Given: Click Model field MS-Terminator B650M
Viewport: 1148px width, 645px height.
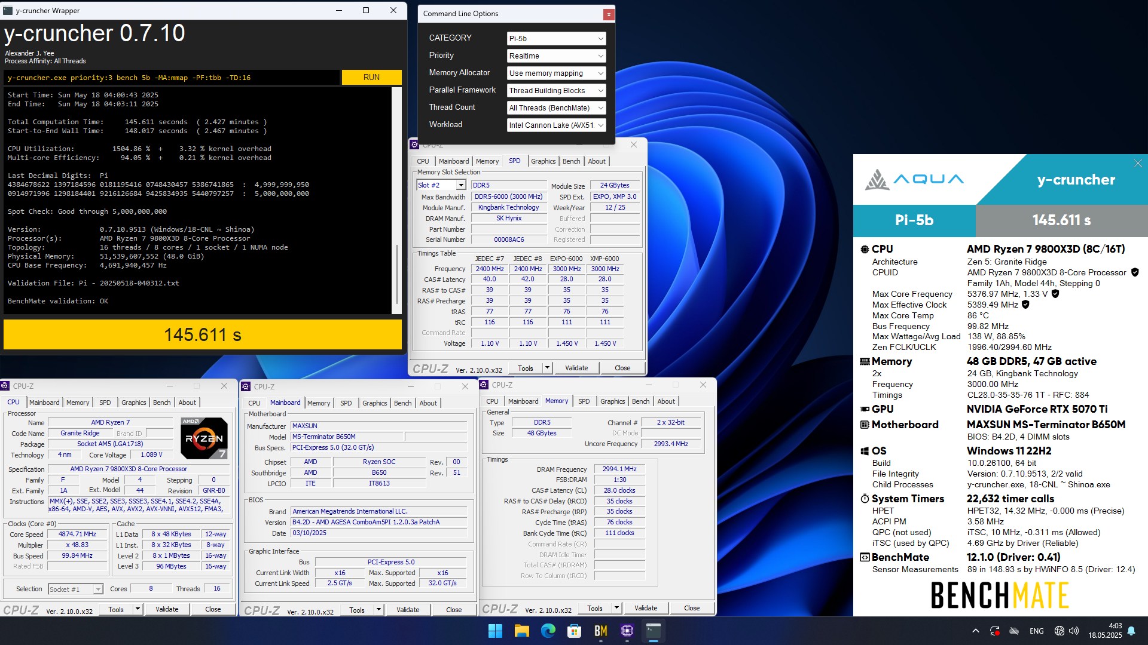Looking at the screenshot, I should (x=347, y=437).
